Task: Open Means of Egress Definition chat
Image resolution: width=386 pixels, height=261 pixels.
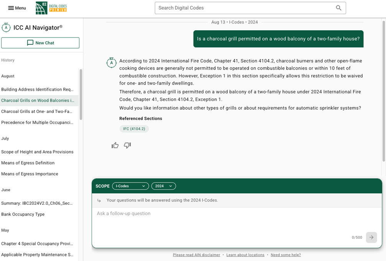Action: click(x=28, y=163)
